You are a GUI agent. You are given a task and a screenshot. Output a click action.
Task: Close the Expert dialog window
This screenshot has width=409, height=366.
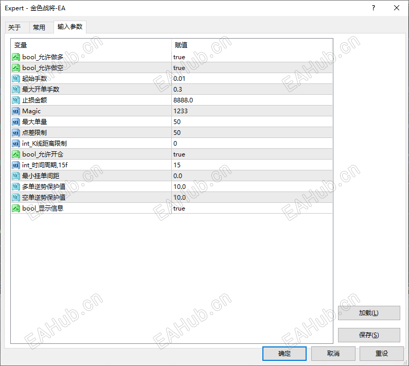click(397, 8)
